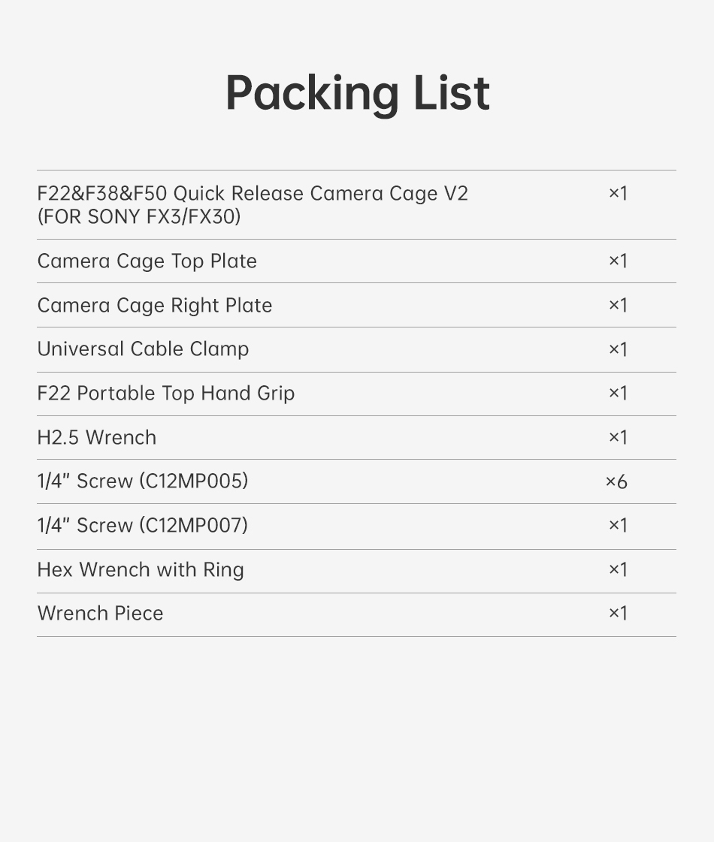The width and height of the screenshot is (714, 842).
Task: Click the Packing List heading
Action: (357, 95)
